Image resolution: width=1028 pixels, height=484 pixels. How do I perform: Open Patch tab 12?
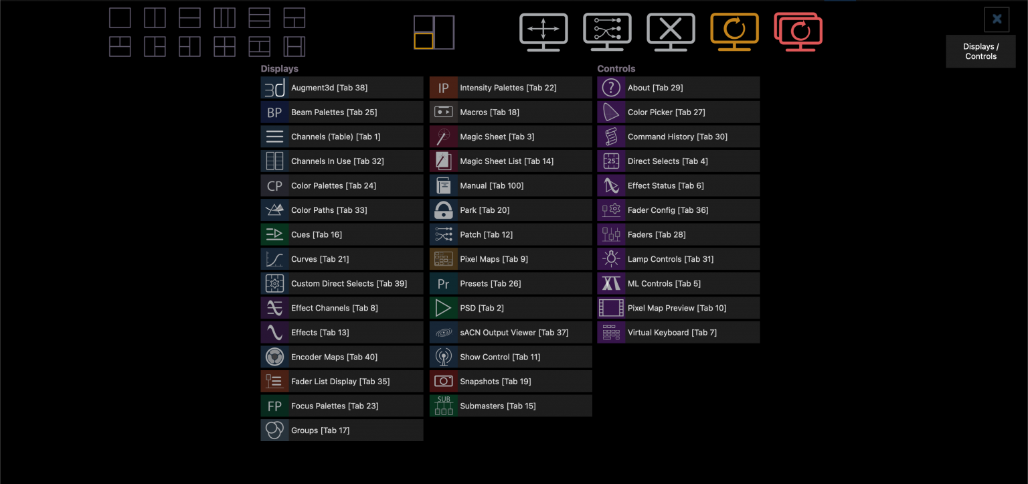click(x=511, y=234)
